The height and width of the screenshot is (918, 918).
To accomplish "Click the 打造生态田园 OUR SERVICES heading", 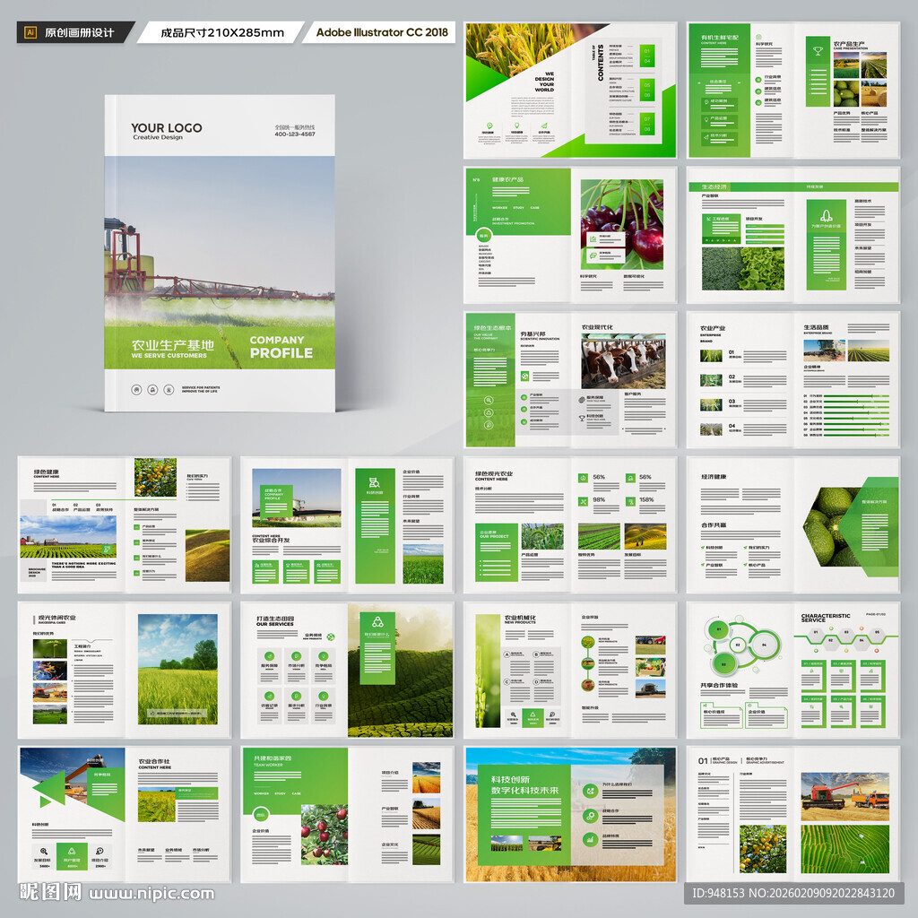I will tap(275, 621).
